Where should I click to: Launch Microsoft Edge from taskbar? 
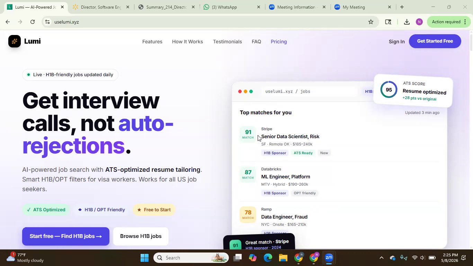(268, 258)
